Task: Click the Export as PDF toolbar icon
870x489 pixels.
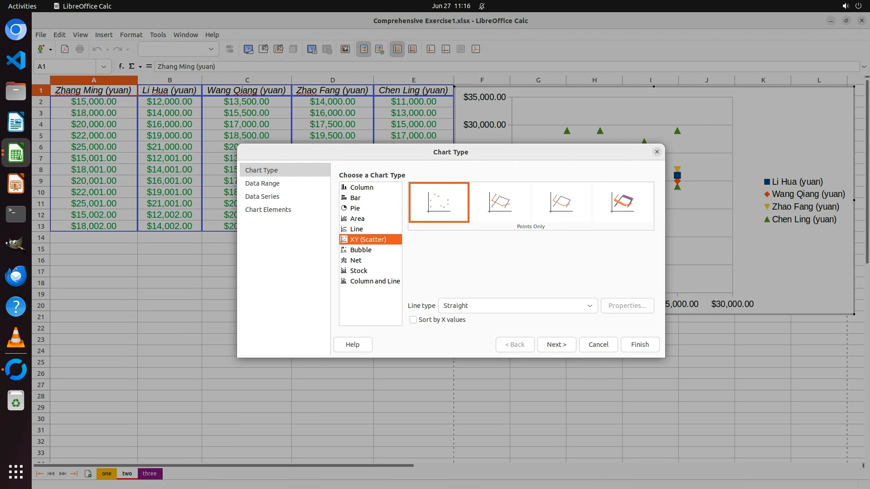Action: [65, 49]
